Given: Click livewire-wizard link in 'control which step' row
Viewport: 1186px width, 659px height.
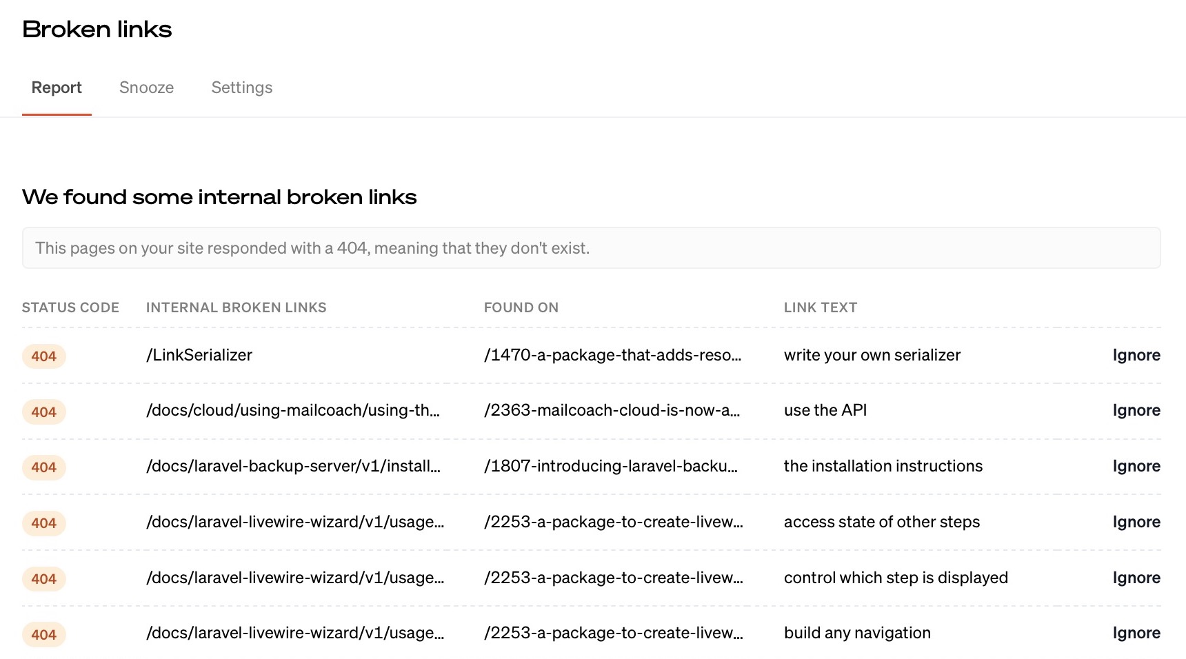Looking at the screenshot, I should pos(295,578).
